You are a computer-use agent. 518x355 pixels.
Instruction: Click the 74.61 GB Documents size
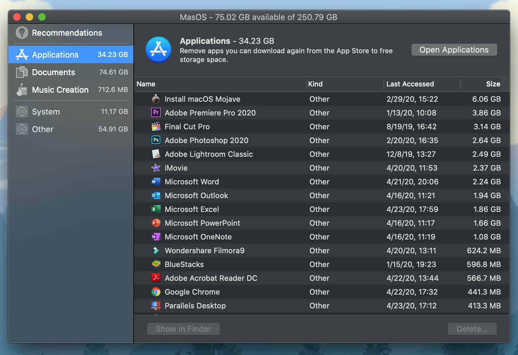(x=113, y=72)
